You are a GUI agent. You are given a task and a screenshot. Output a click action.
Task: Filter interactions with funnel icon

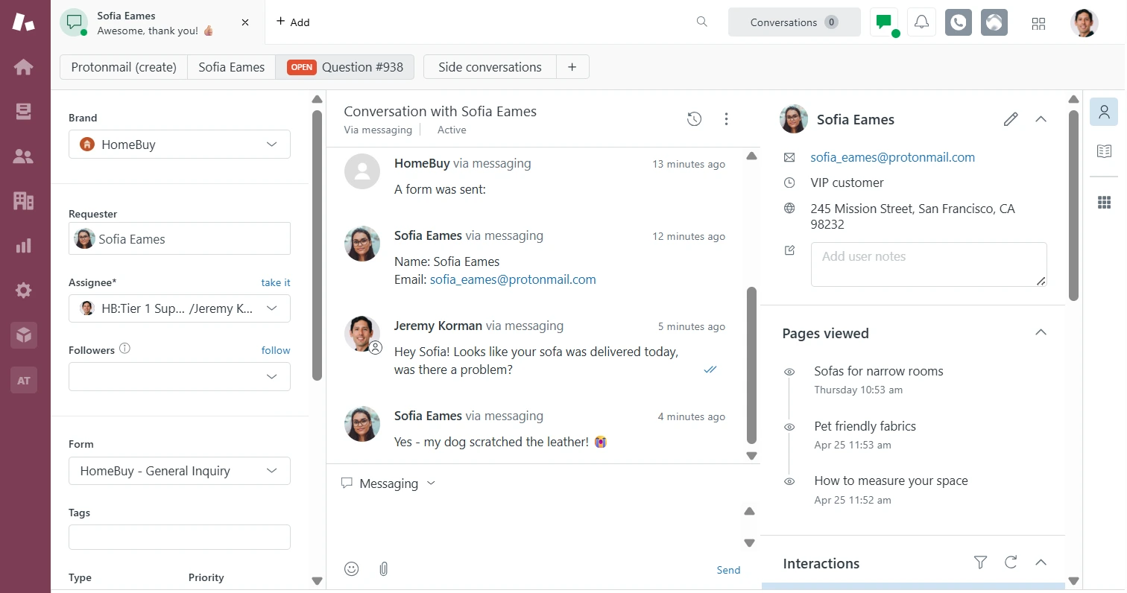pos(980,563)
